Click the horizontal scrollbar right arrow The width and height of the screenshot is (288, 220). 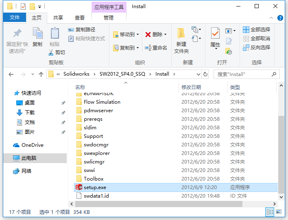tap(275, 204)
